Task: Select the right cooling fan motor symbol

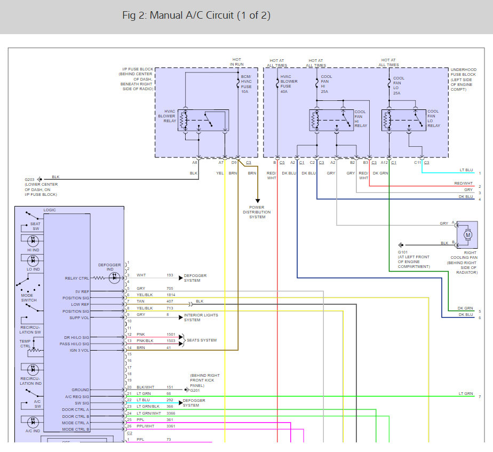Action: (x=467, y=235)
